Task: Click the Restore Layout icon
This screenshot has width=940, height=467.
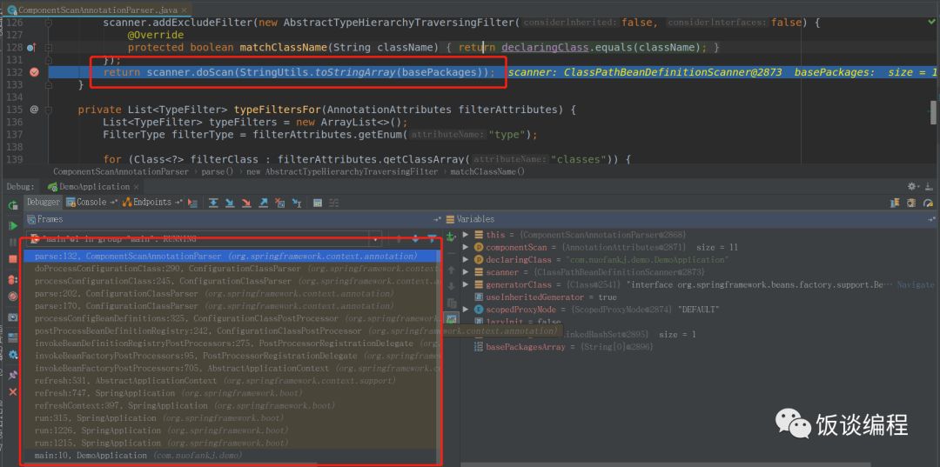Action: 12,337
